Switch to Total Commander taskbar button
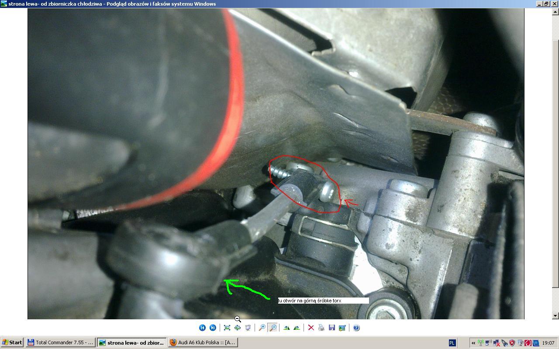Screen dimensions: 559x349 click(61, 342)
